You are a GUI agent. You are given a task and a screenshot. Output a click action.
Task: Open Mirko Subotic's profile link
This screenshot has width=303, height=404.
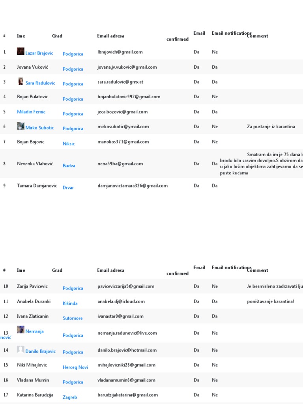coord(39,127)
